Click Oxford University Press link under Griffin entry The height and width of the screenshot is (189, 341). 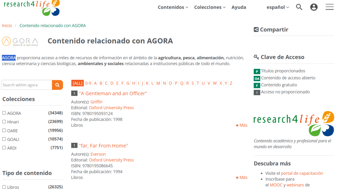111,108
